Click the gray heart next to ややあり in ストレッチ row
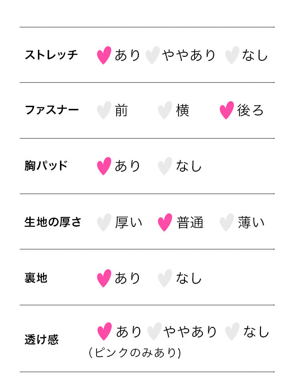293x391 pixels. click(x=152, y=55)
